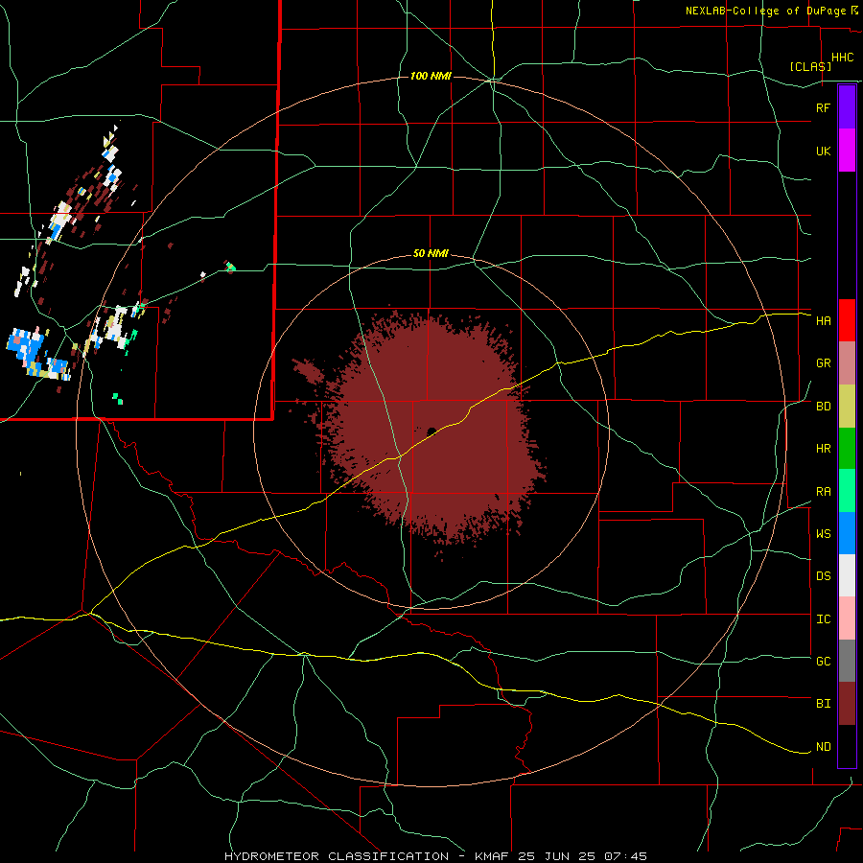
Task: Click the UK magenta legend swatch
Action: pos(847,151)
